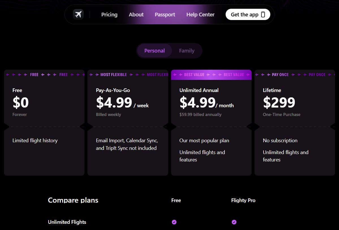Click the MOST FLEXIBLE banner text
Image resolution: width=339 pixels, height=230 pixels.
pos(114,75)
